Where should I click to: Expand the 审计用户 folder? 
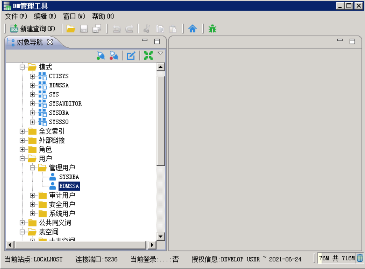coord(32,196)
